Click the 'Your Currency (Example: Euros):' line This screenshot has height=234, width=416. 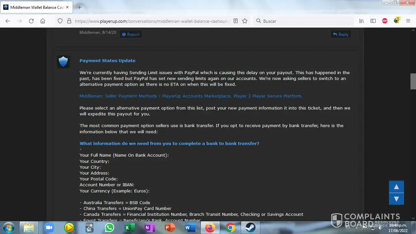click(114, 191)
